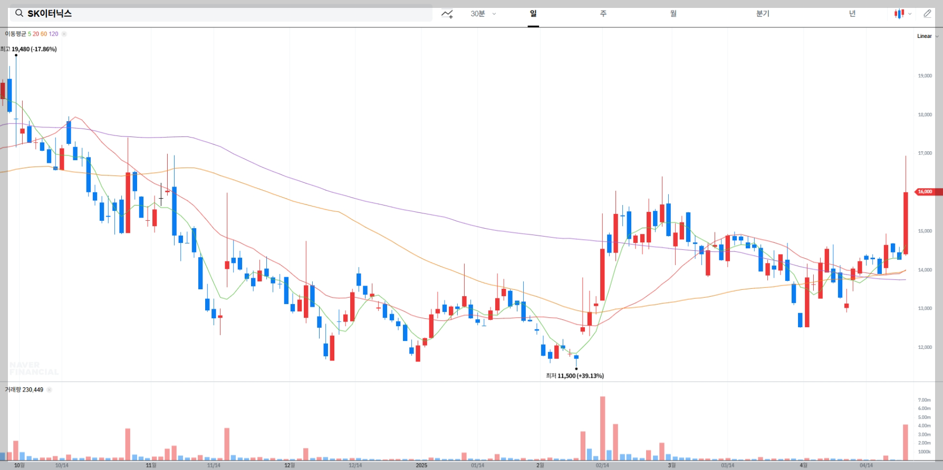943x470 pixels.
Task: Activate the pencil drawing tool
Action: pos(928,14)
